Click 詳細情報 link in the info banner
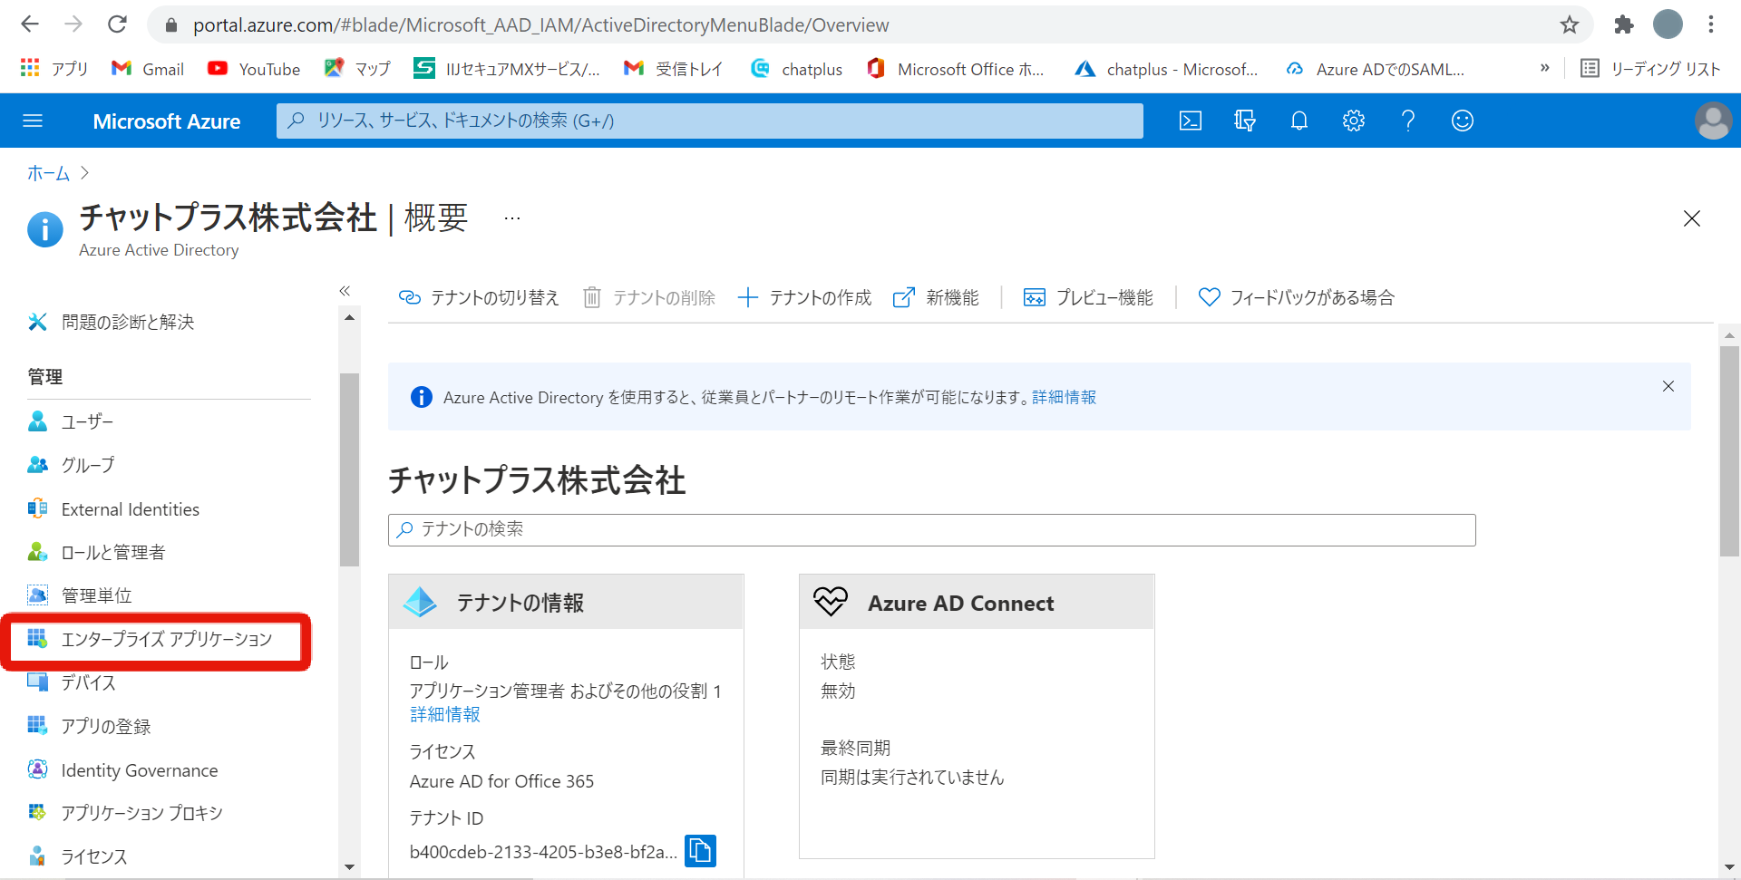This screenshot has height=880, width=1741. coord(1064,397)
